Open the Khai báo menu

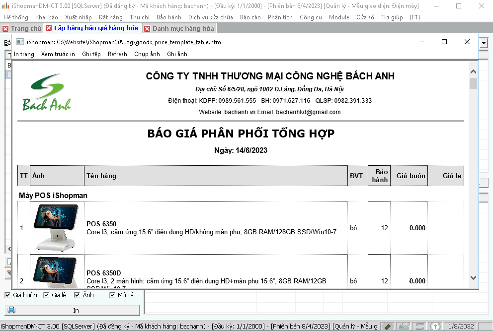coord(47,17)
